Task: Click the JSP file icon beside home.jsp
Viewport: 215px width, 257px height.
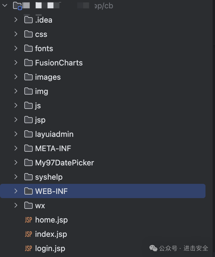Action: tap(29, 220)
